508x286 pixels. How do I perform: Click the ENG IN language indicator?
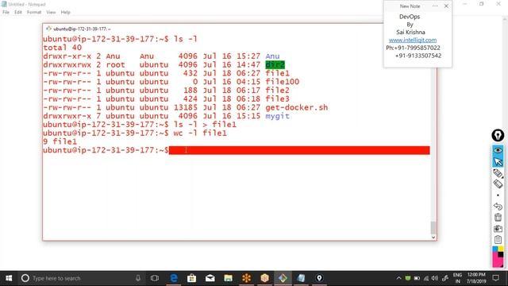(457, 278)
